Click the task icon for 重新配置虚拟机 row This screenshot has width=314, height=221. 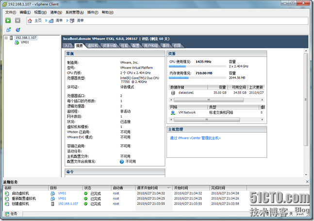[x=7, y=199]
